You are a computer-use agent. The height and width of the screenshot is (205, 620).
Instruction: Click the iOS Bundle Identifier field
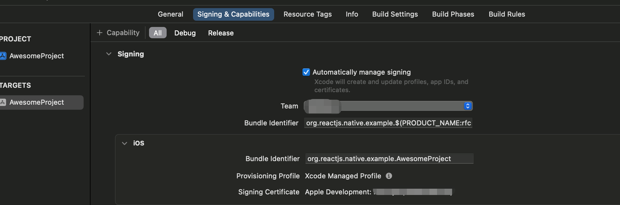click(x=389, y=159)
